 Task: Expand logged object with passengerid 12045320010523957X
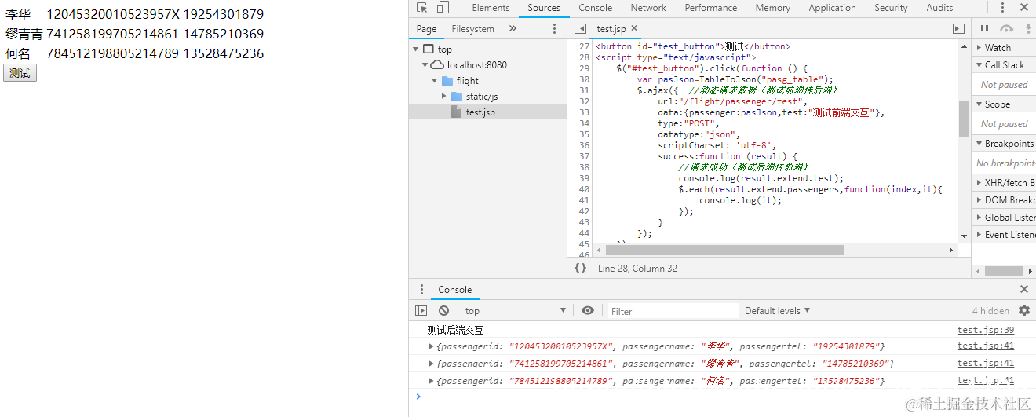(x=431, y=346)
